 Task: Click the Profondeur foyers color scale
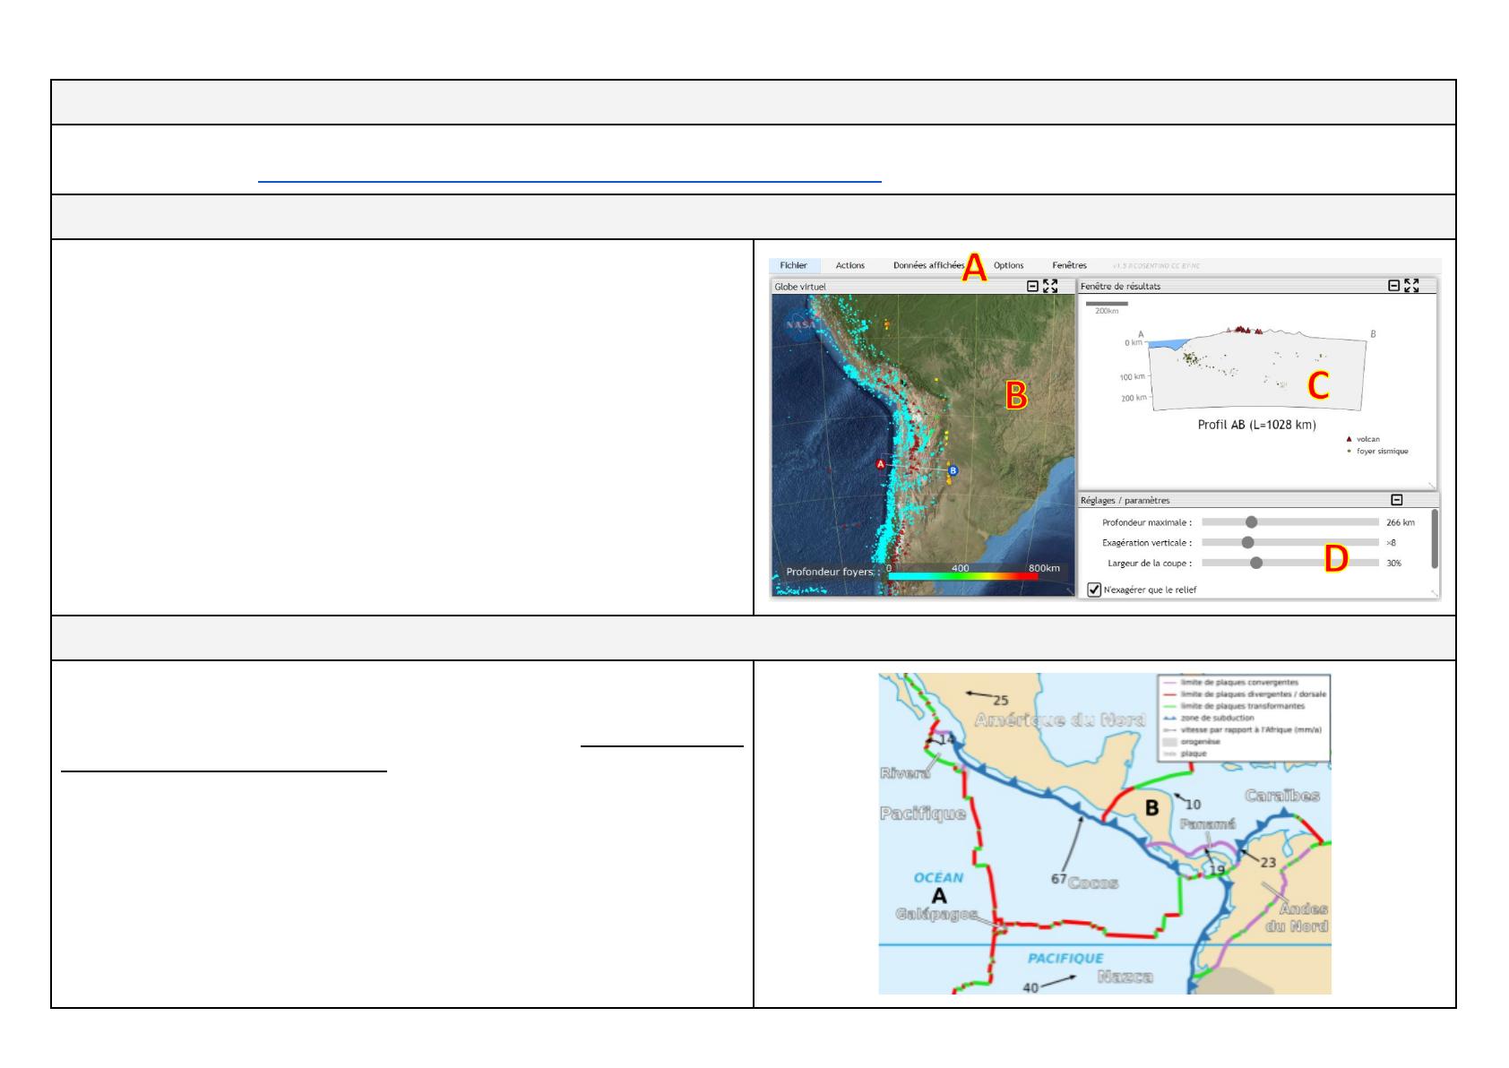coord(962,577)
